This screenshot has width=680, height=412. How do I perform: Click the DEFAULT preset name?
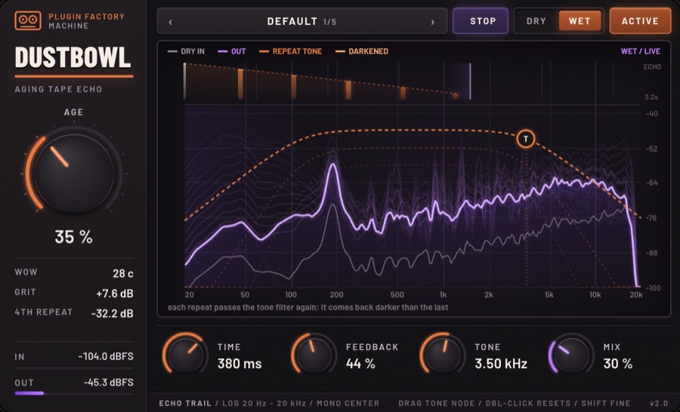[292, 21]
